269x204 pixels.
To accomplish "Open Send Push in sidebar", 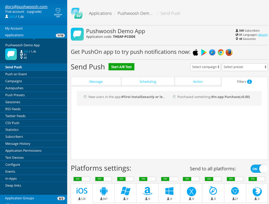I will coord(34,67).
